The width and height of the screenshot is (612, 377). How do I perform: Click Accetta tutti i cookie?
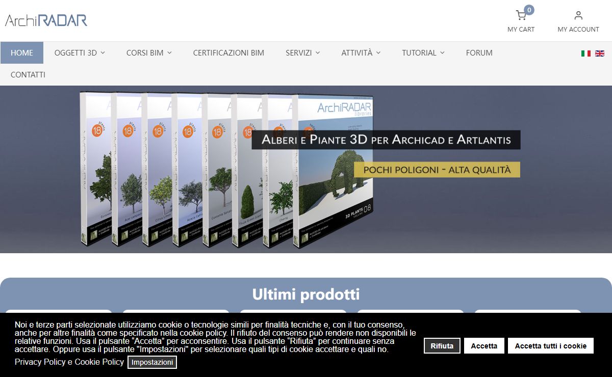[x=550, y=346]
